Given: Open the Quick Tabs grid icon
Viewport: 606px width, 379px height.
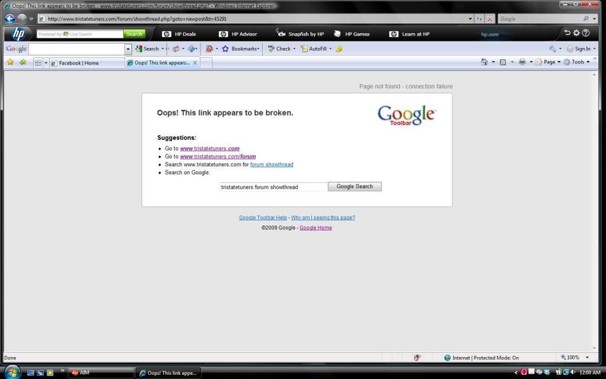Looking at the screenshot, I should pos(38,63).
